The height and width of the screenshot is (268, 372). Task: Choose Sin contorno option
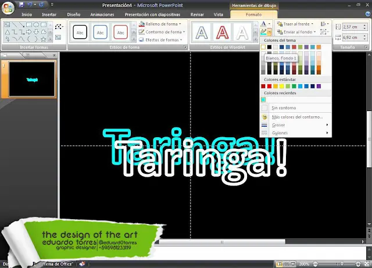click(x=295, y=108)
